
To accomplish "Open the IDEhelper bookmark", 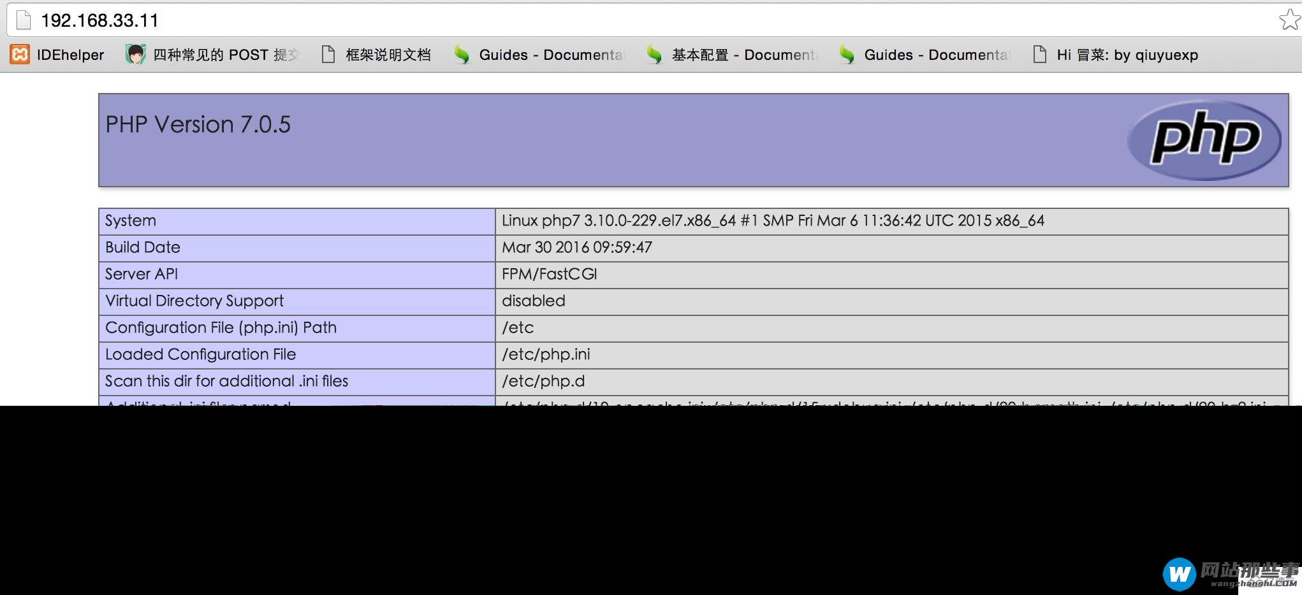I will pyautogui.click(x=70, y=55).
